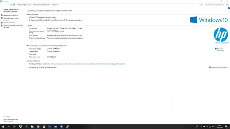Click 'Изменить параметры' computer name link
Viewport: 230px width, 129px height.
(x=220, y=49)
